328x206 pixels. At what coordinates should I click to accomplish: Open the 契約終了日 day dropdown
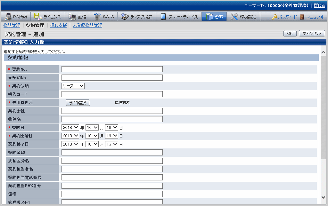click(112, 144)
